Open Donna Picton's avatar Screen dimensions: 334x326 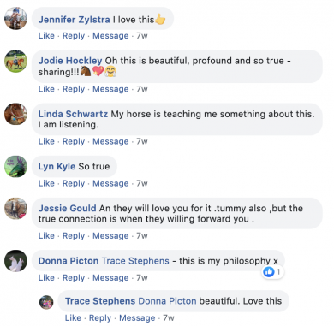pos(15,261)
